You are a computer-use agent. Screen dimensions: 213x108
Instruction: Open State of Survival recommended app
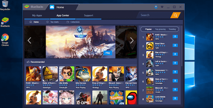point(50,74)
